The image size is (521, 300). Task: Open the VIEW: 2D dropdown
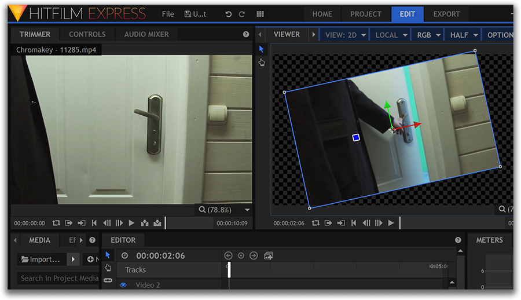click(345, 35)
